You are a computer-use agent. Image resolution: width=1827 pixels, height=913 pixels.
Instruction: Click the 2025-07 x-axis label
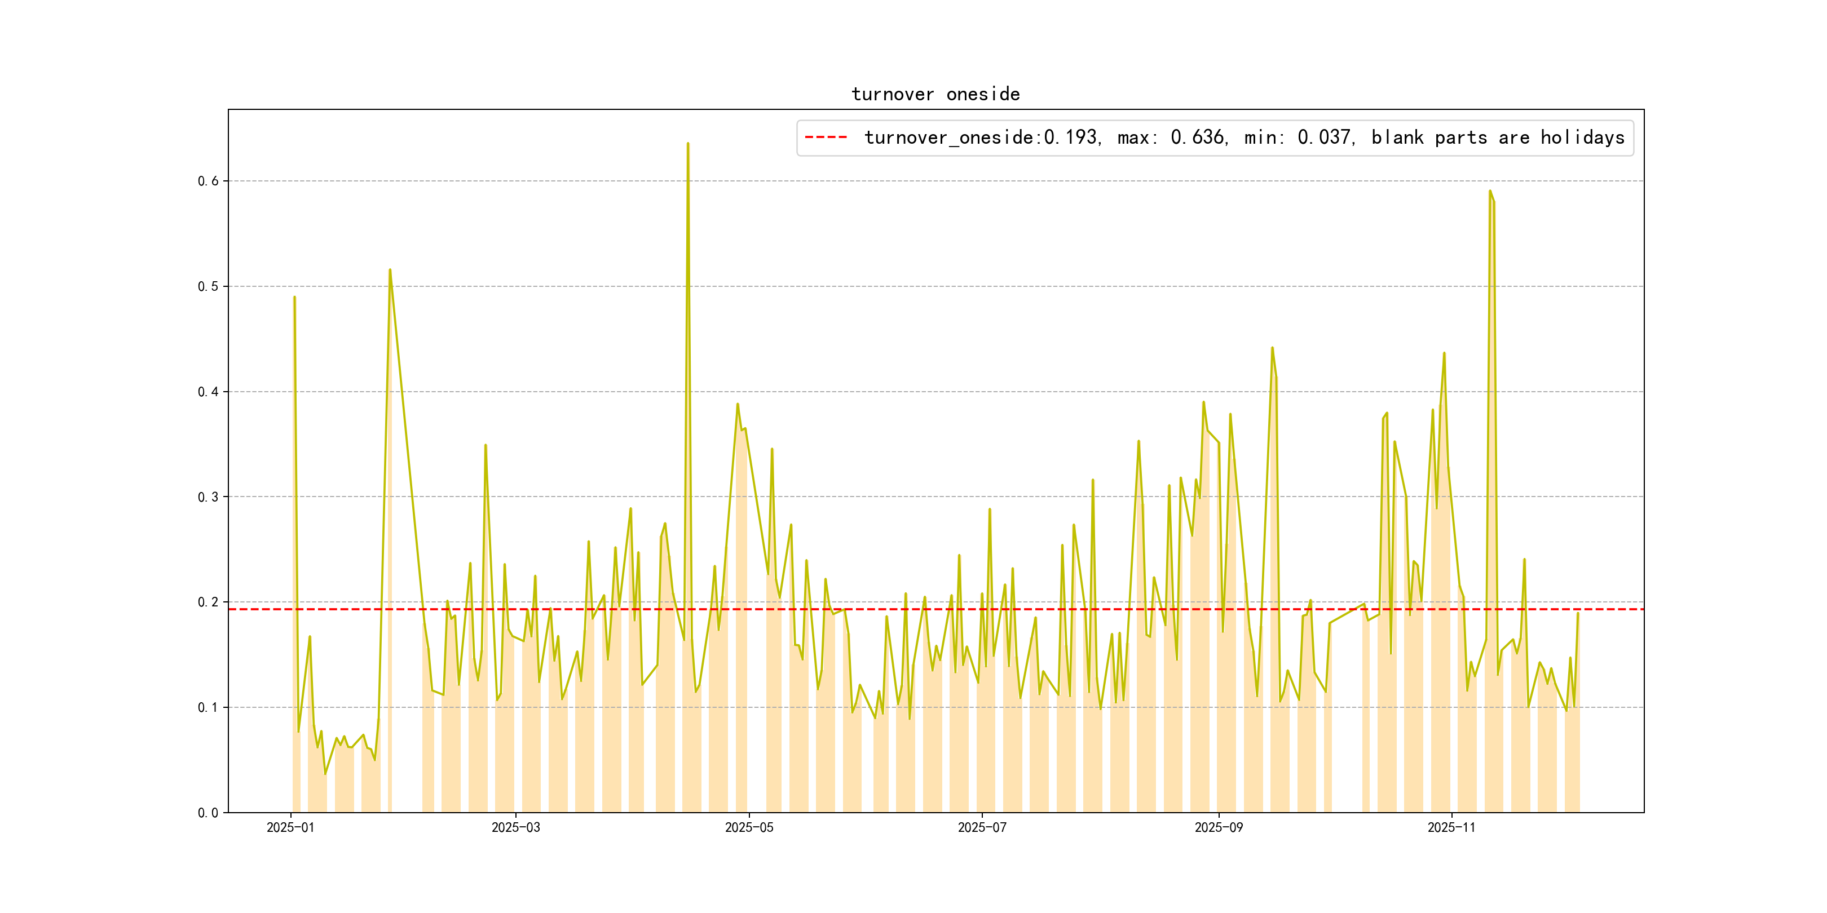tap(982, 827)
